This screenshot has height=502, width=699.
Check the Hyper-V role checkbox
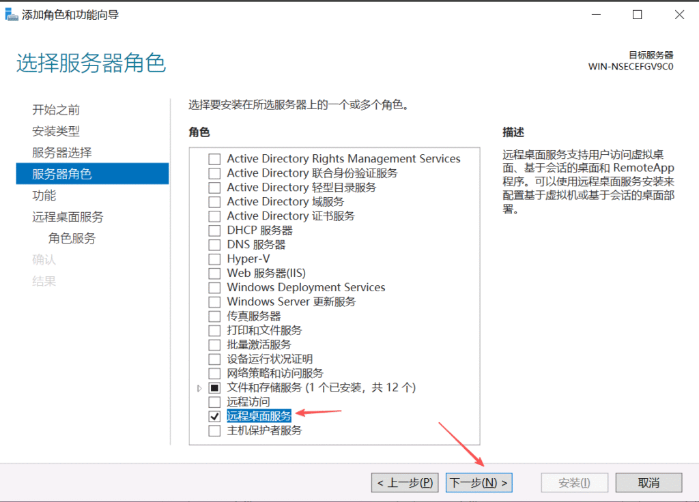(x=214, y=259)
